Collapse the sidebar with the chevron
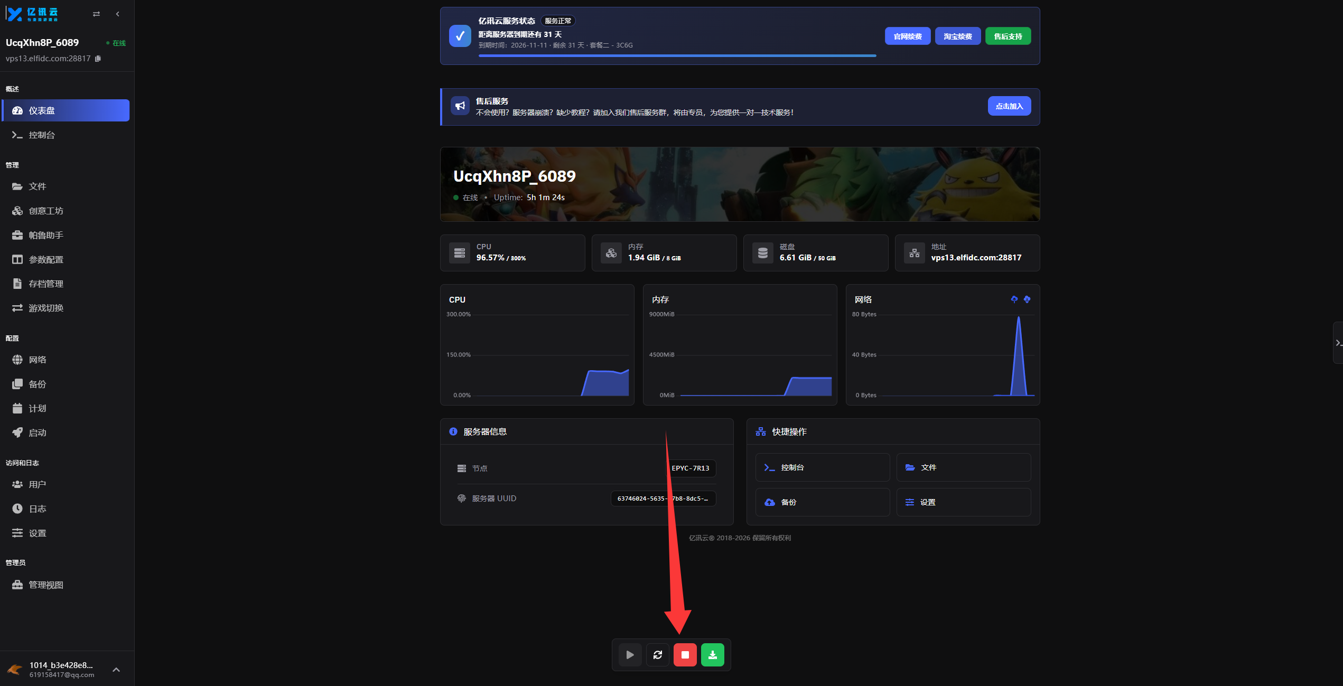 click(118, 14)
